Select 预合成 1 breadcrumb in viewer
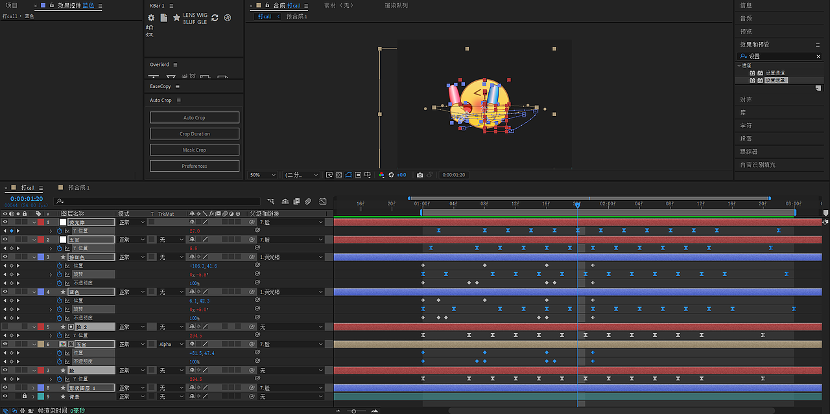 click(x=297, y=16)
